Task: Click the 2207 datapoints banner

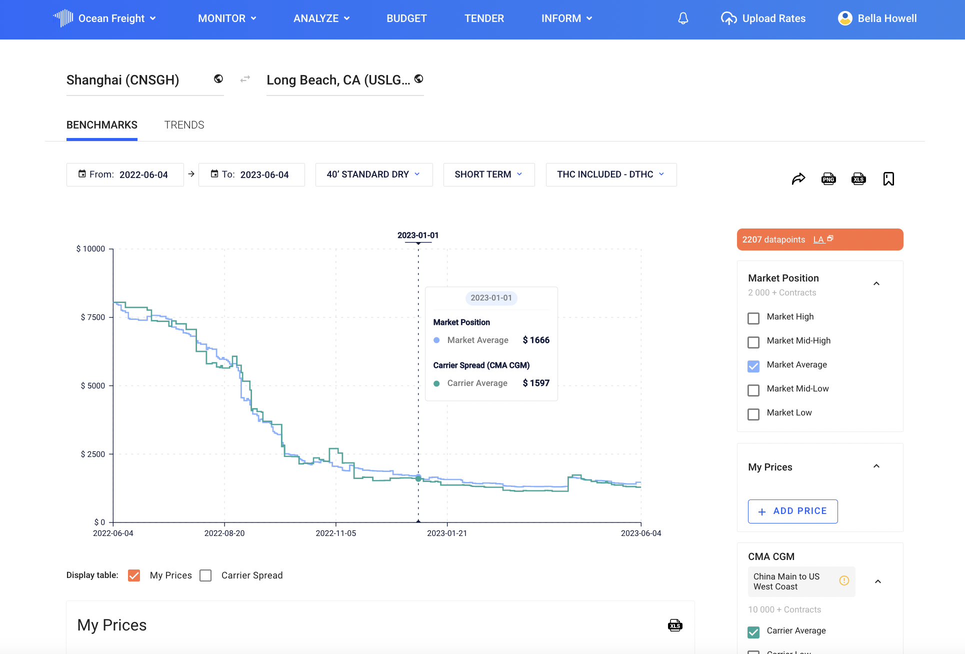Action: tap(820, 239)
